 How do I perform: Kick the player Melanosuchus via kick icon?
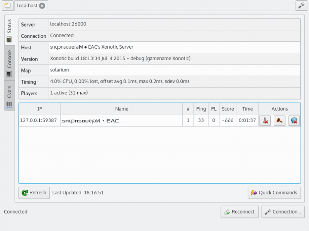265,120
